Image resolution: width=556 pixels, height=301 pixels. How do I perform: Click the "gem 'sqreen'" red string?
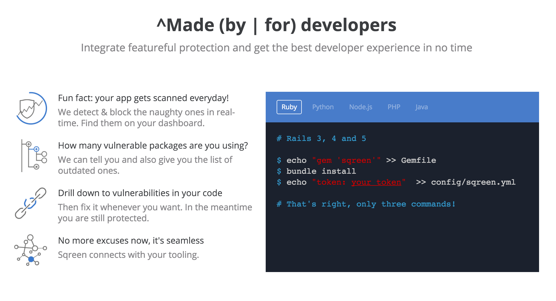point(346,160)
